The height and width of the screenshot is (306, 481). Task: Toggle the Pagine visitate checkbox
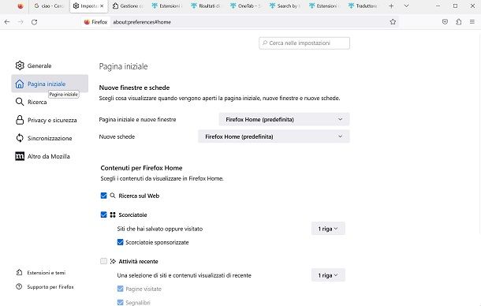(120, 289)
